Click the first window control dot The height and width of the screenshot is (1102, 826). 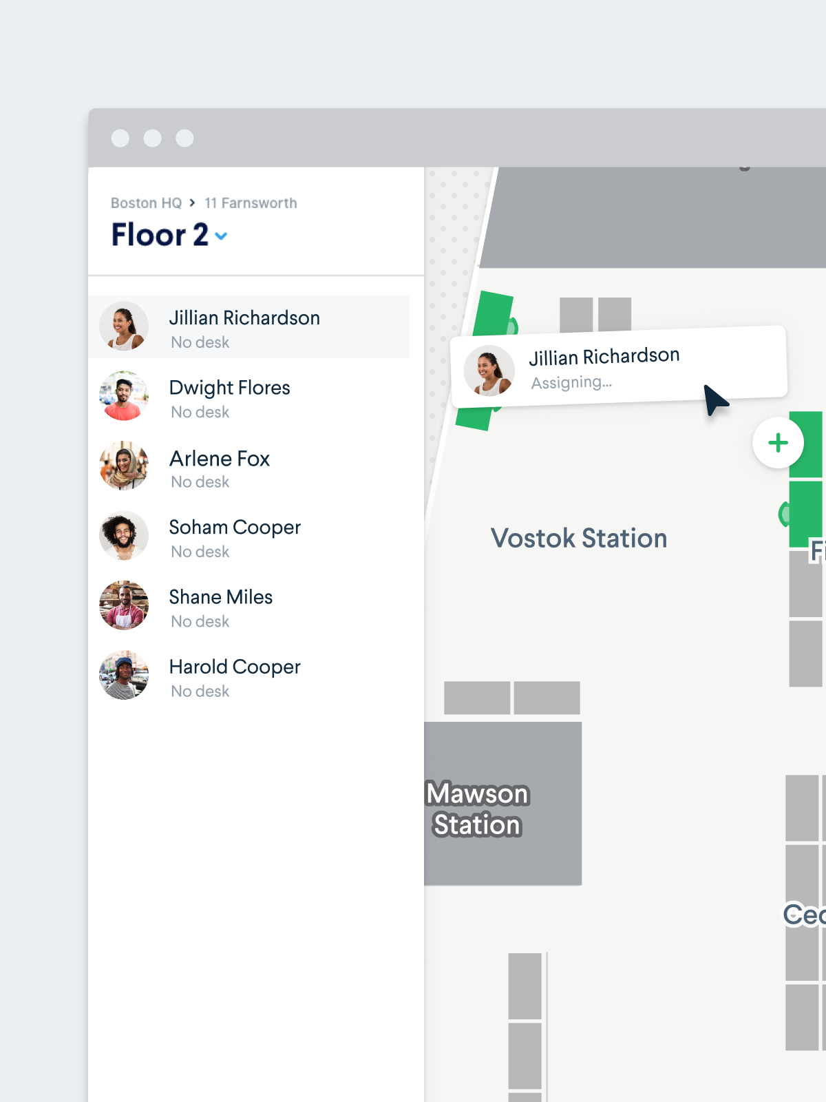[120, 138]
